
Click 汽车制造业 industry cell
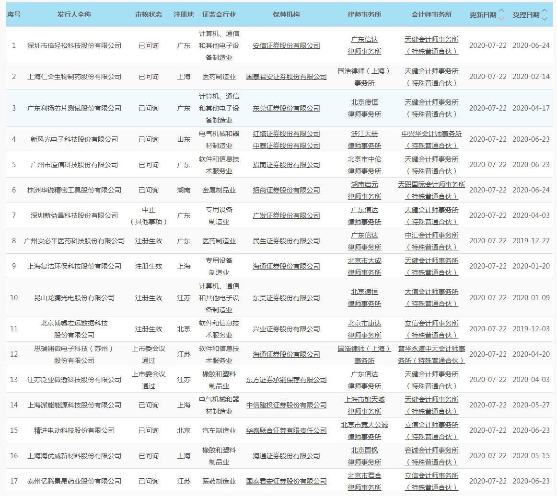[x=219, y=430]
